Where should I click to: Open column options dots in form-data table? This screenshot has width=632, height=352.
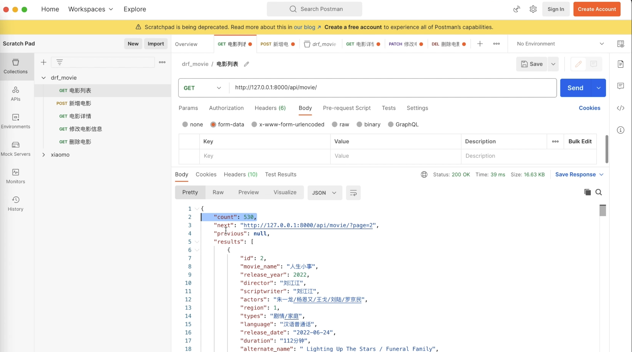pos(555,141)
